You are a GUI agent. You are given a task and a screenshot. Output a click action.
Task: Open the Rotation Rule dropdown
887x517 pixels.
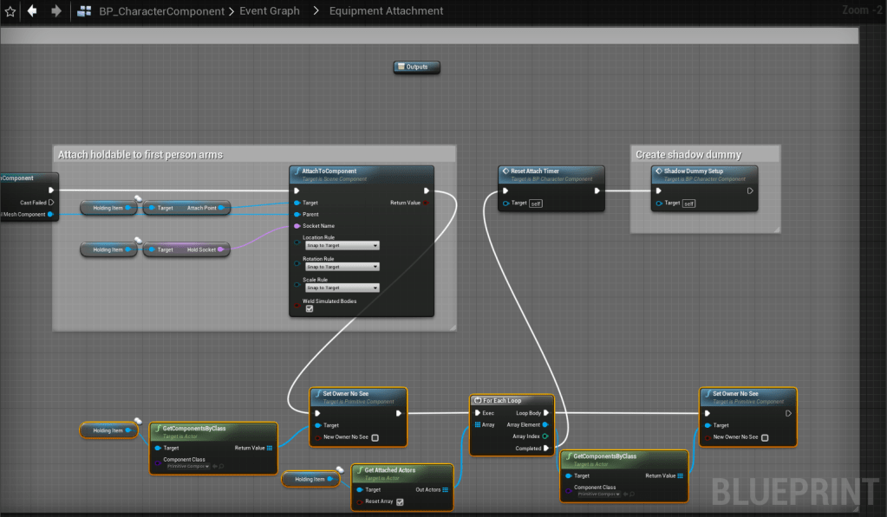(x=342, y=267)
